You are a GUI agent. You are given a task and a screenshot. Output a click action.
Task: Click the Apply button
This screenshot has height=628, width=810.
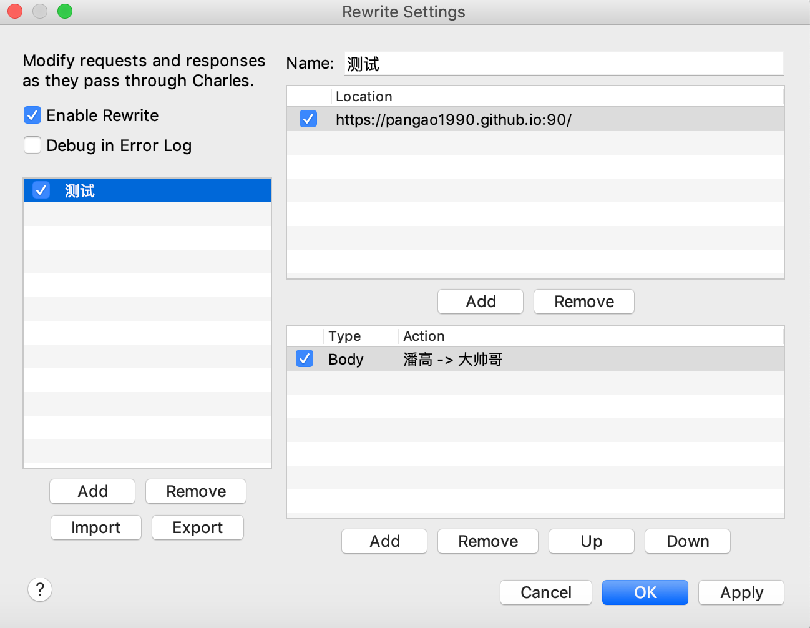tap(741, 592)
